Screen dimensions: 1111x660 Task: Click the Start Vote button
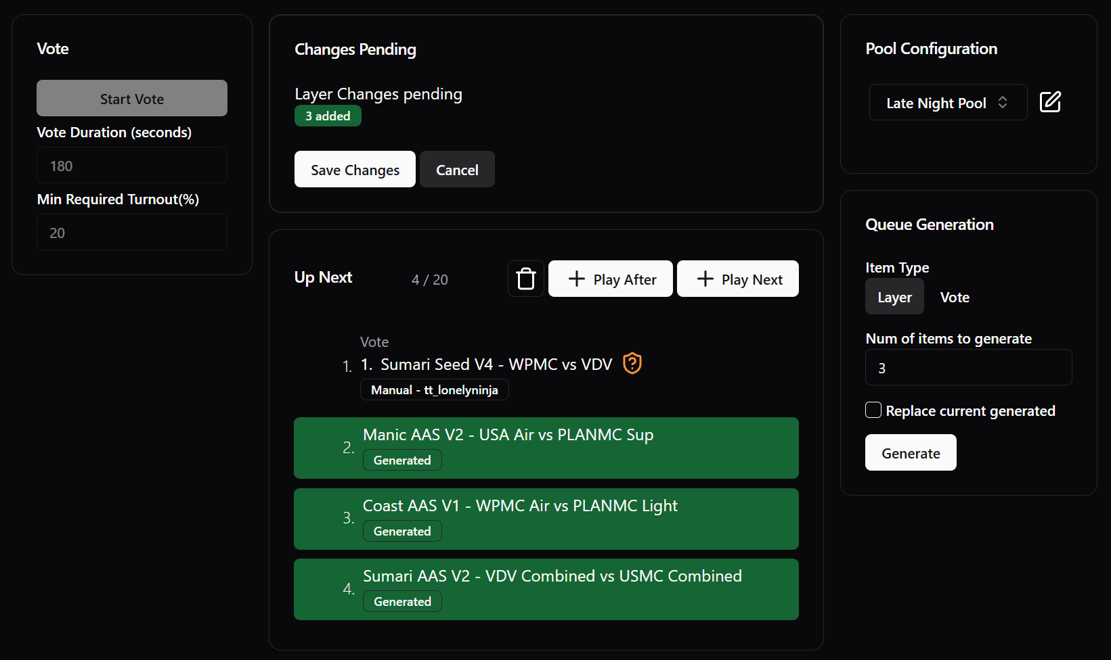[132, 98]
